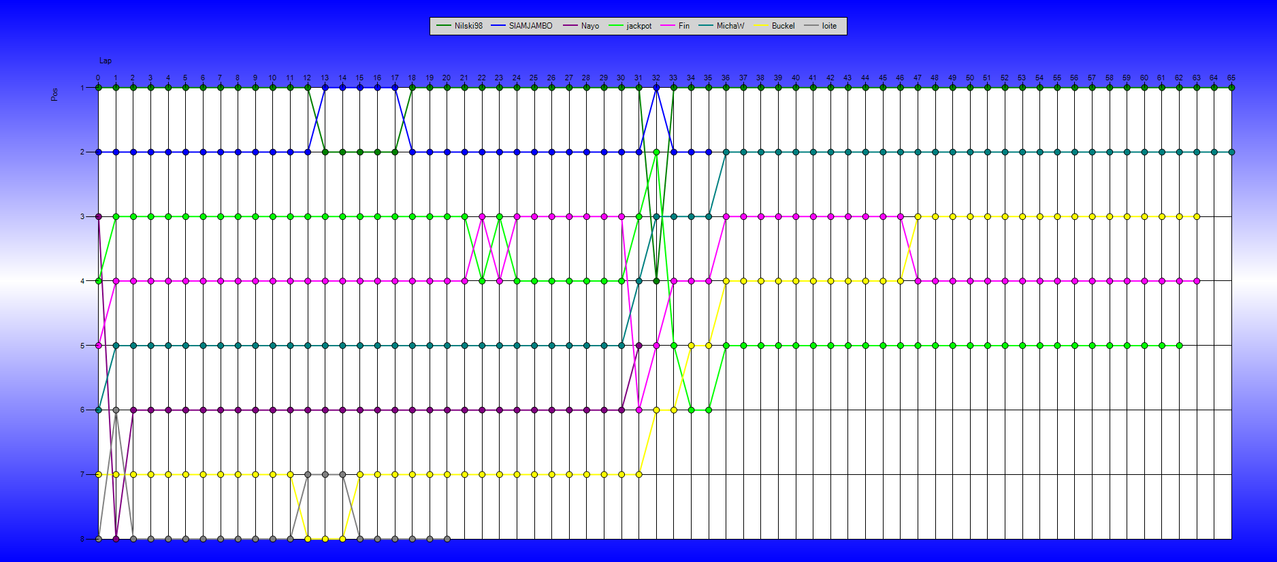Click Nilski98's green point at lap 13, position 2
The image size is (1277, 562).
coord(325,152)
